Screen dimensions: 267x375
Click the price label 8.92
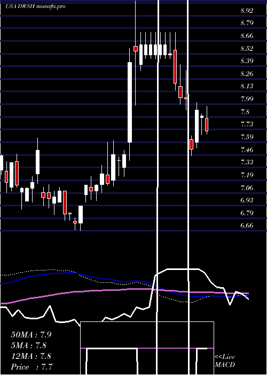click(247, 11)
